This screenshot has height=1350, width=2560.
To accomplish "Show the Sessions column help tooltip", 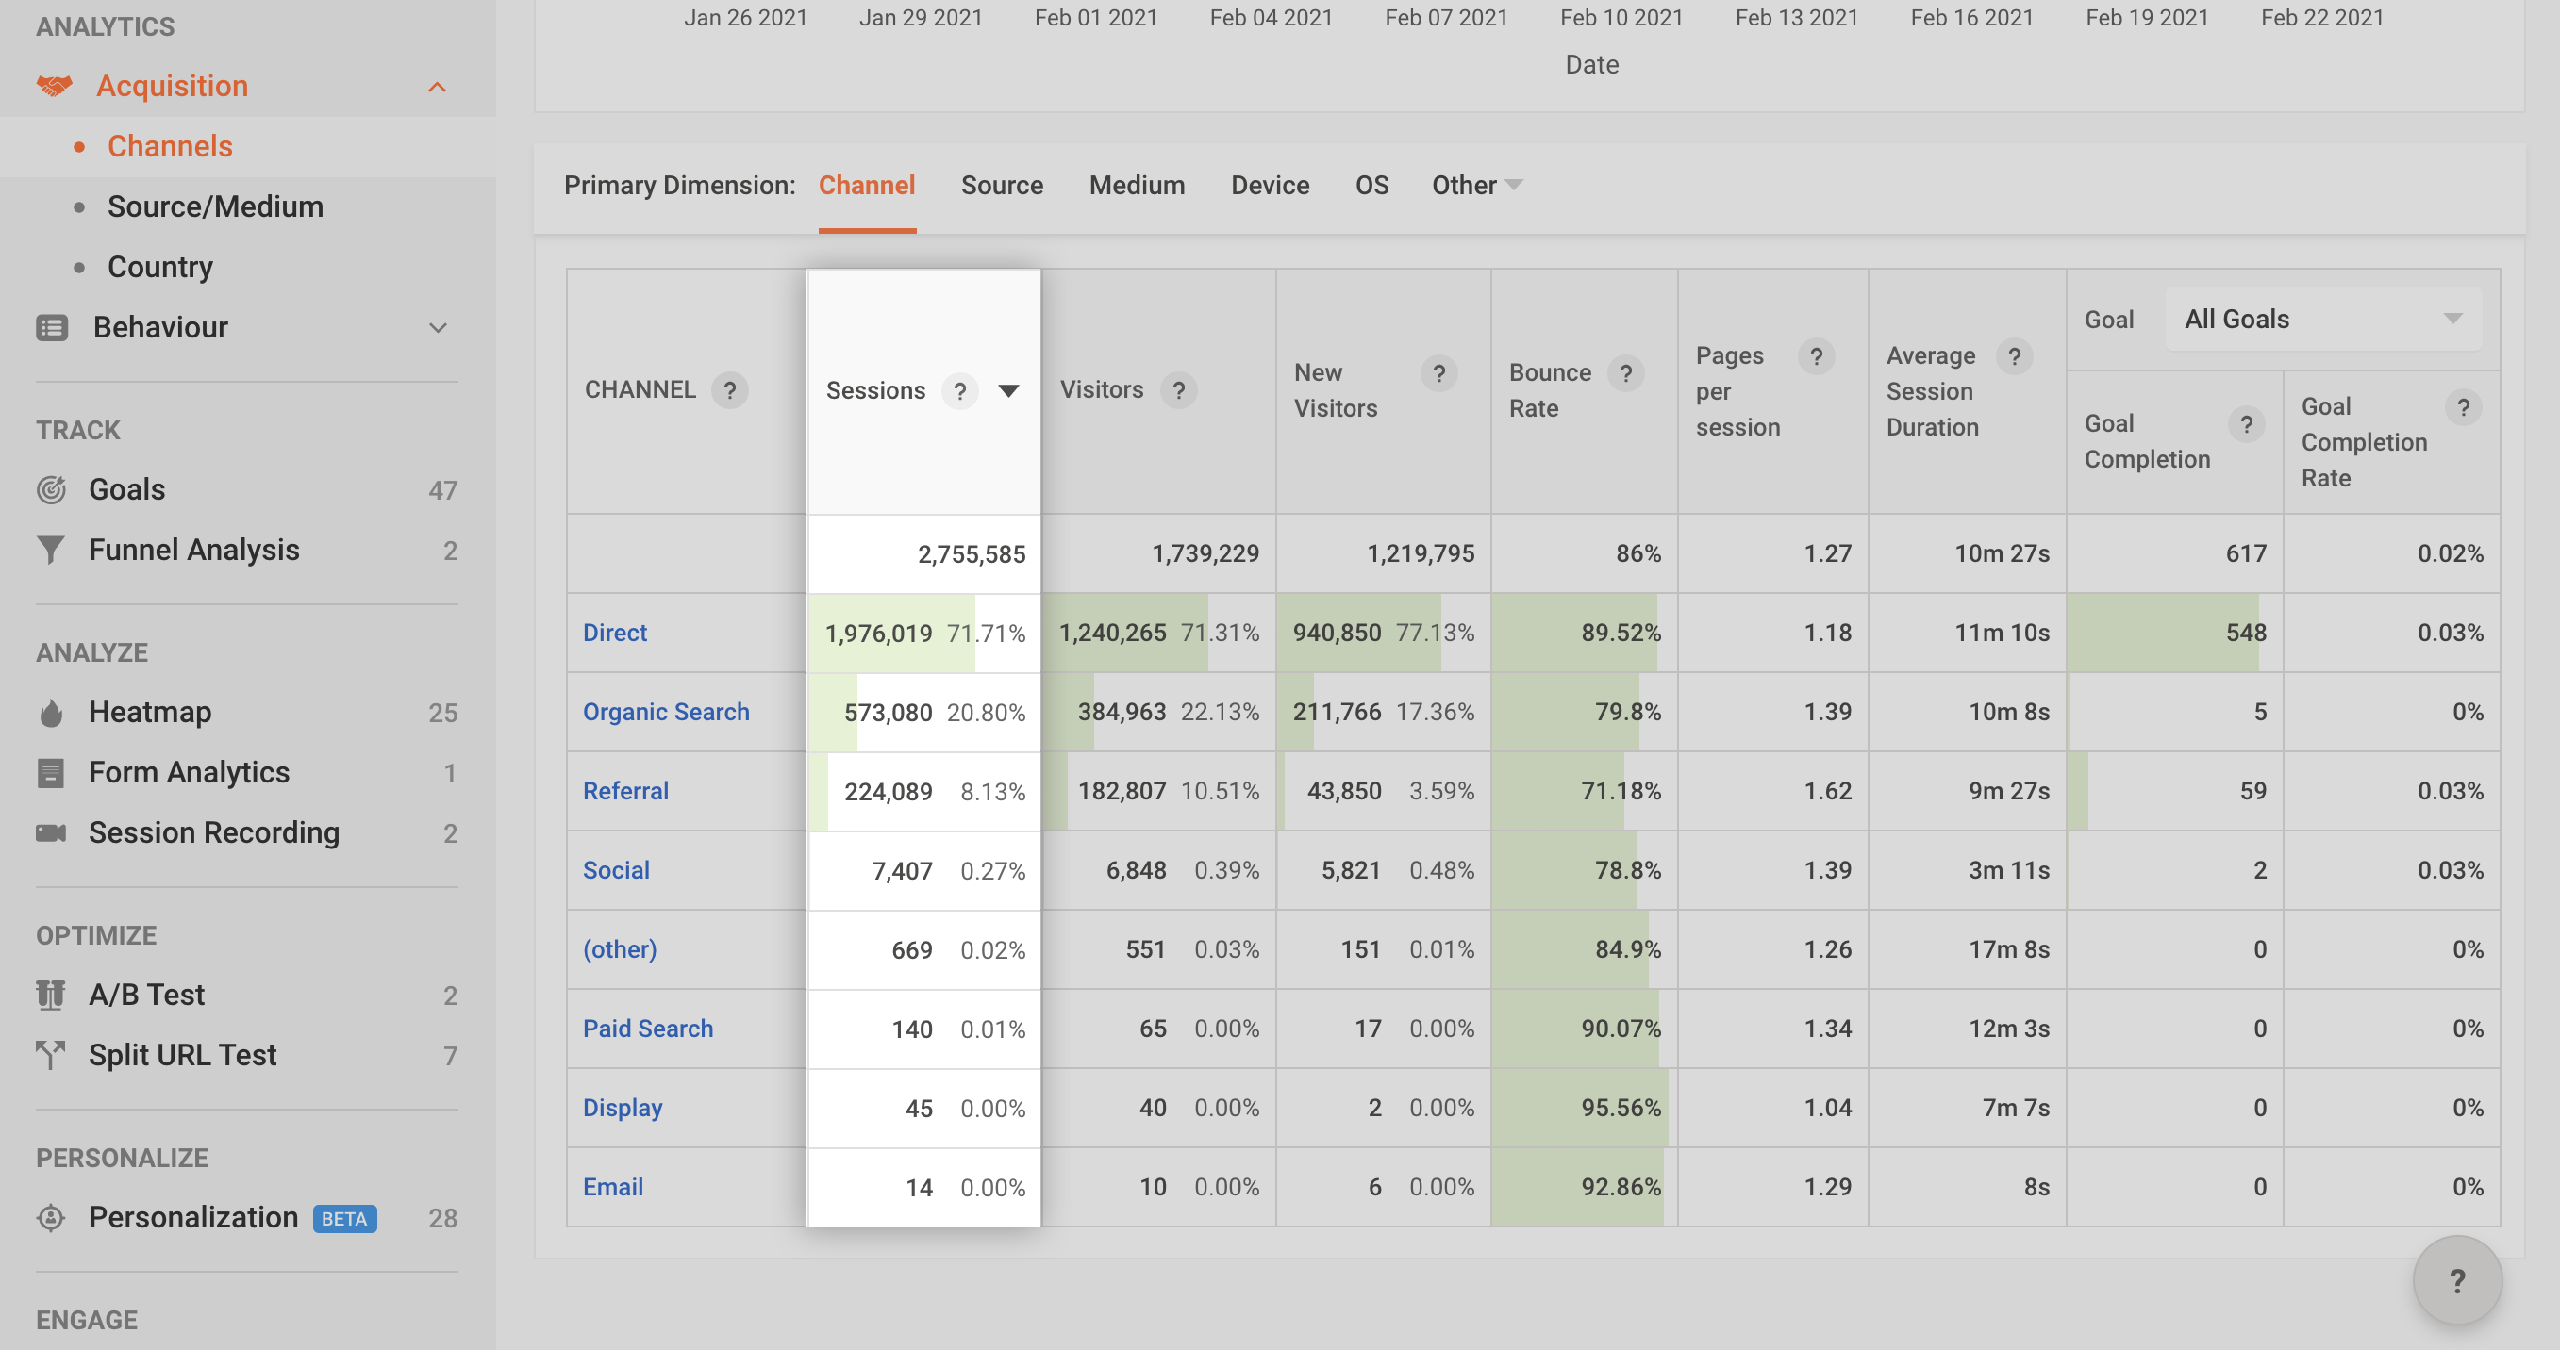I will coord(959,390).
